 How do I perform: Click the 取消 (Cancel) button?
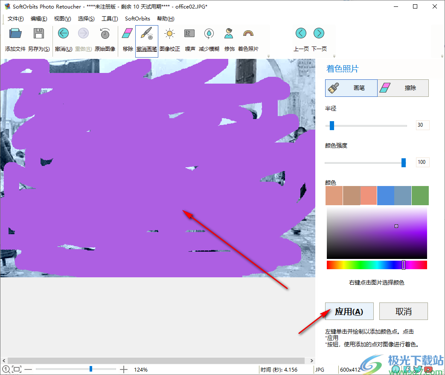coord(403,311)
